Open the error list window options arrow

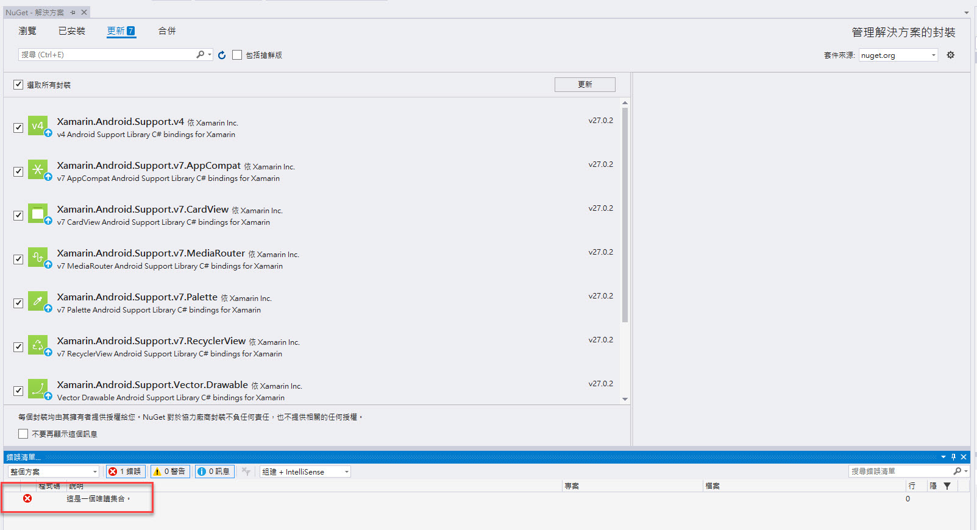pyautogui.click(x=943, y=457)
